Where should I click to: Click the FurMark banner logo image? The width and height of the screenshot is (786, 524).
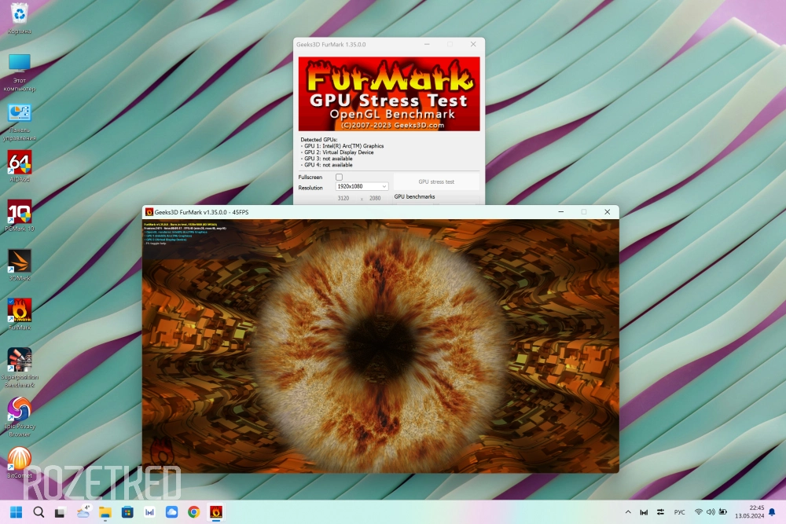click(x=389, y=93)
